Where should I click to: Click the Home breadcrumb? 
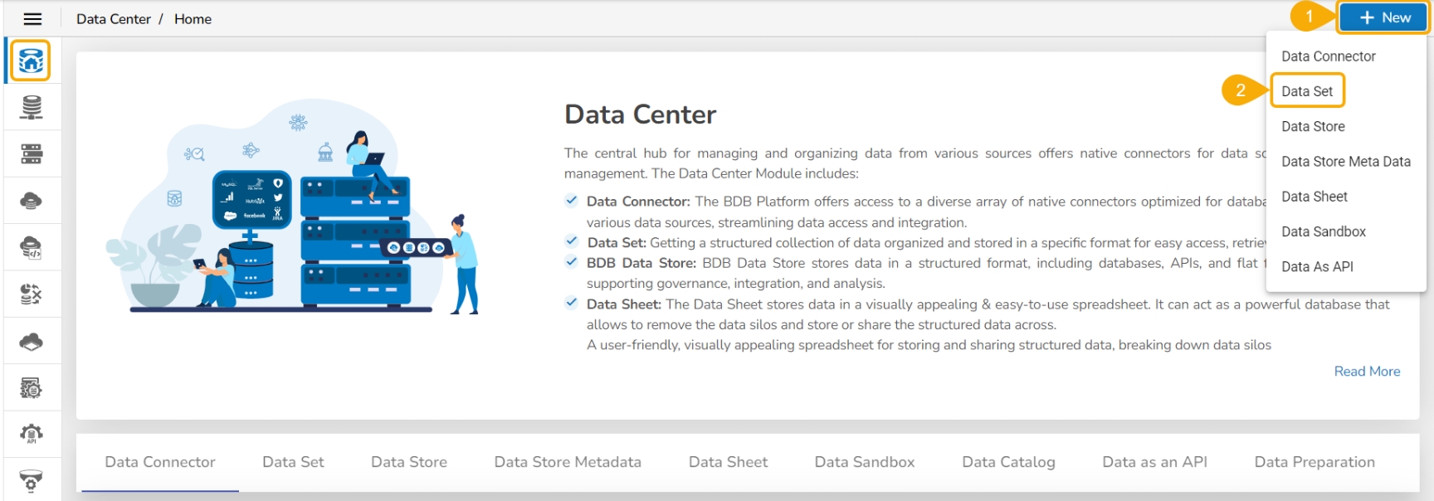click(193, 19)
